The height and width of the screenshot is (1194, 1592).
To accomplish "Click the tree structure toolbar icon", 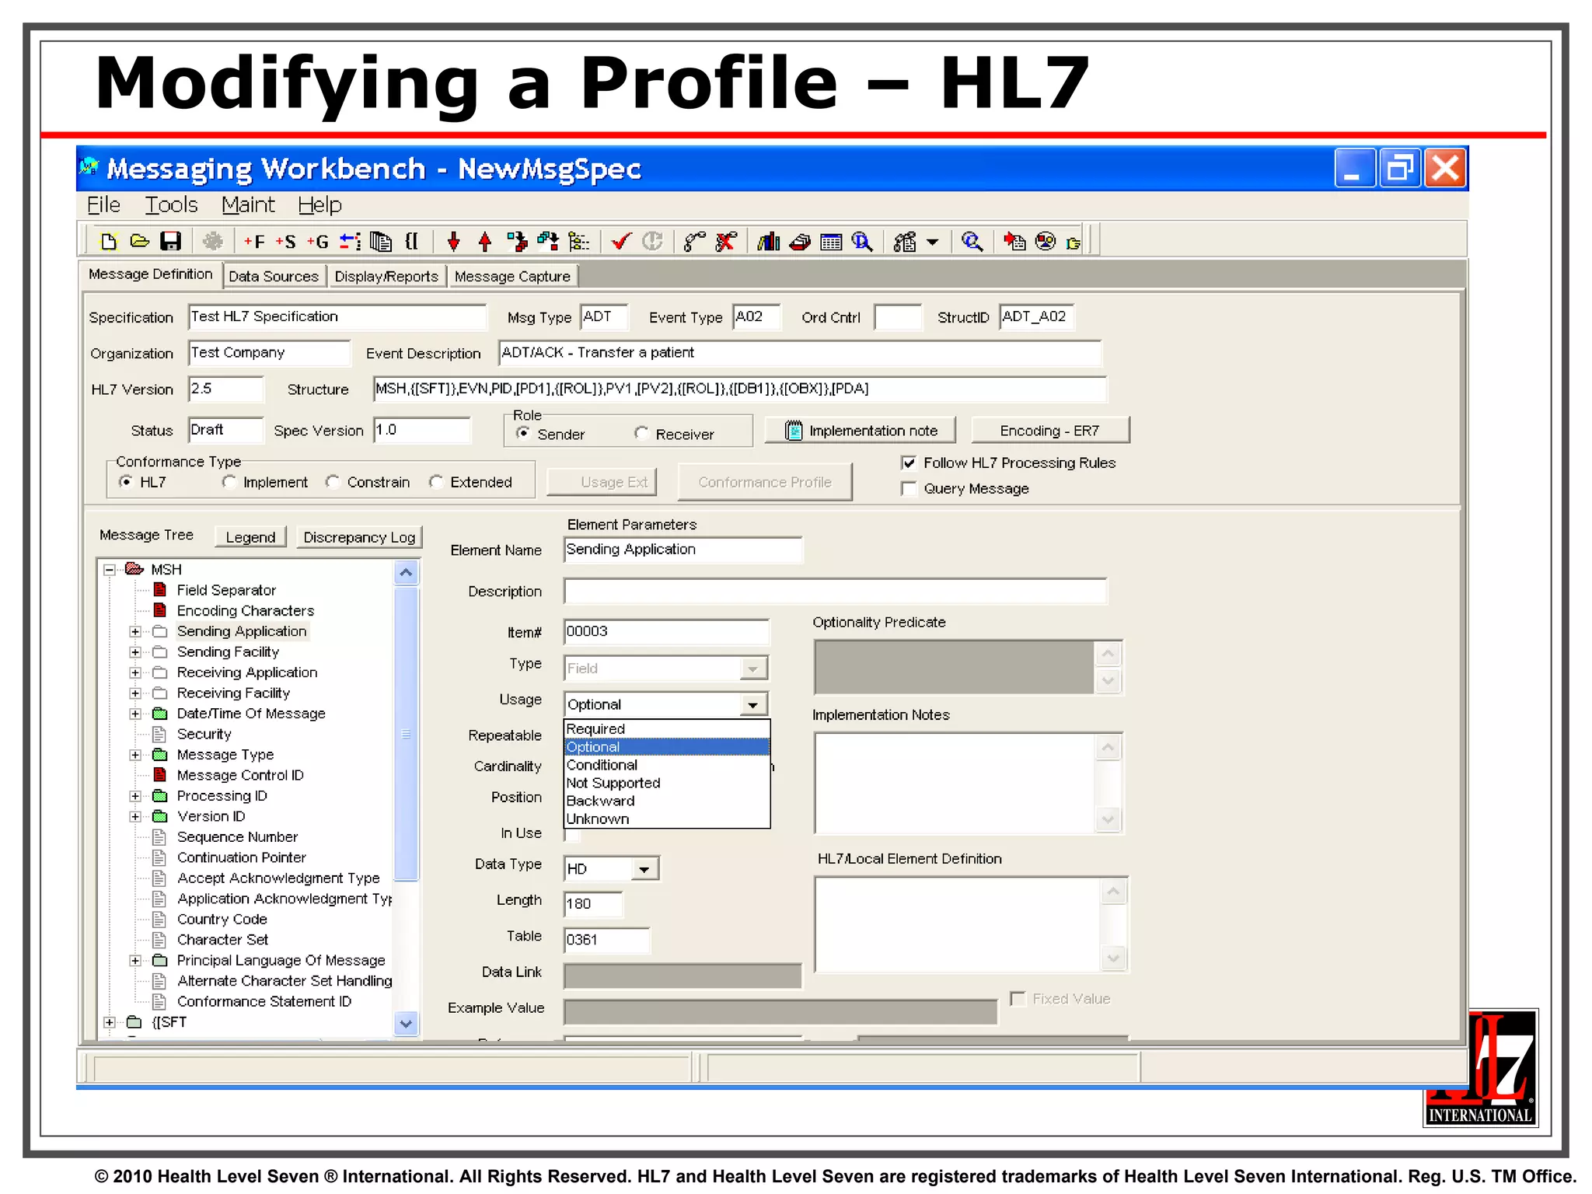I will point(578,242).
